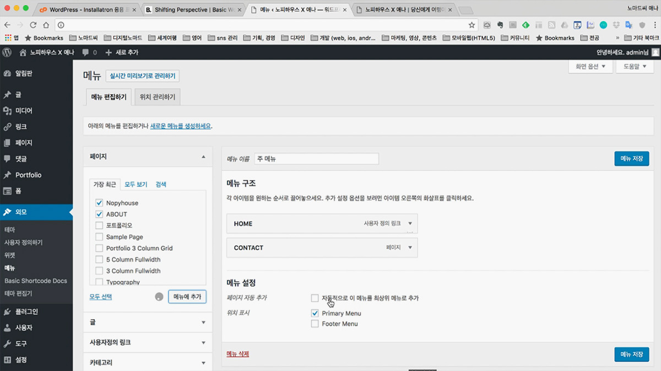Viewport: 661px width, 371px height.
Task: Open the 댓글 comments icon in sidebar
Action: click(x=7, y=159)
